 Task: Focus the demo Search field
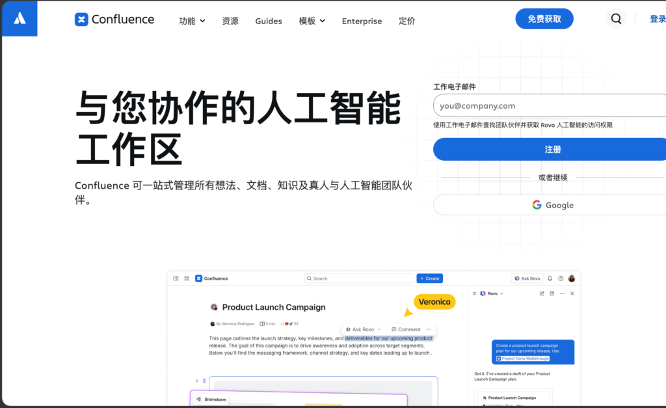(x=359, y=279)
